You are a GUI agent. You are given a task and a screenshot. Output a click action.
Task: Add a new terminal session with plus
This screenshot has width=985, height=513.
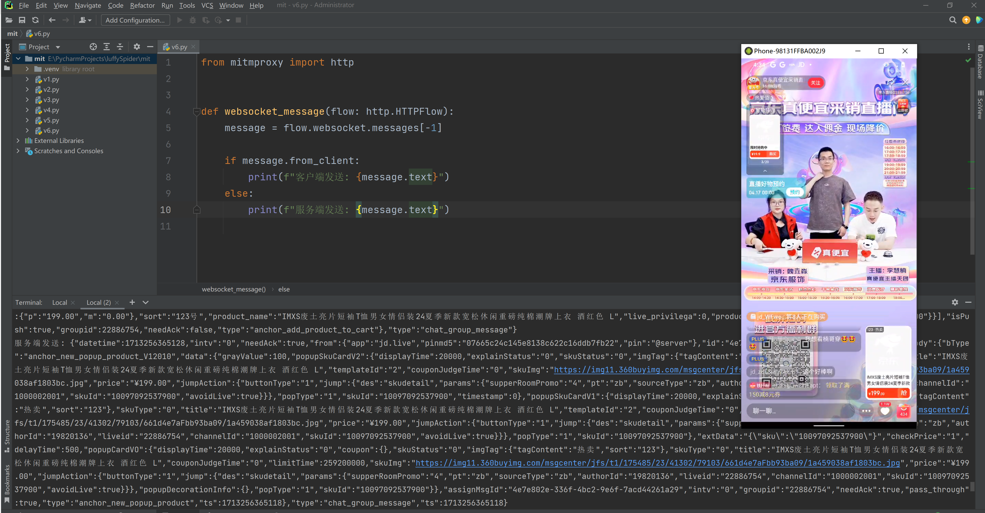[132, 302]
